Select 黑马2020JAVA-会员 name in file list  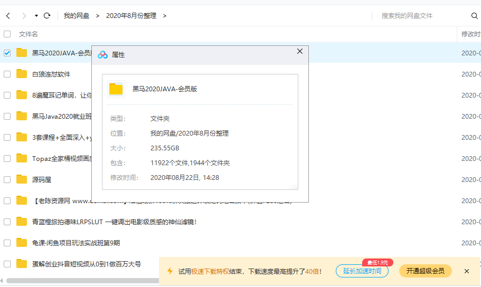[x=62, y=53]
